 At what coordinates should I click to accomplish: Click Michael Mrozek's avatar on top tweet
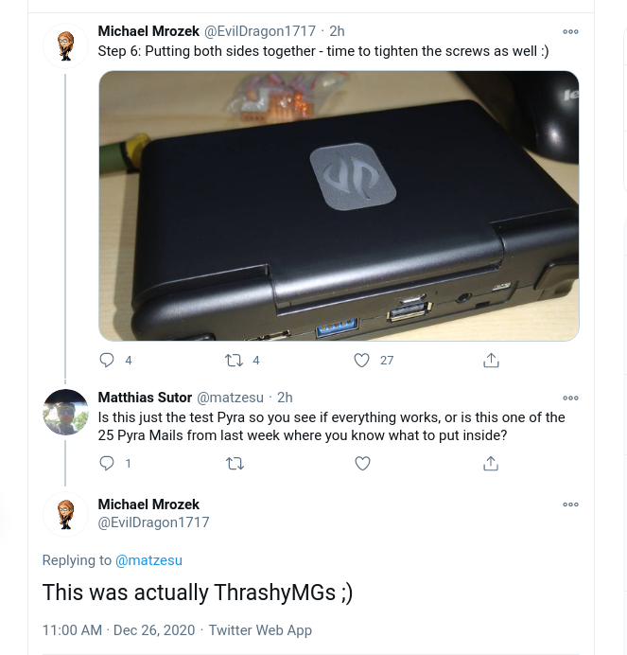coord(66,46)
